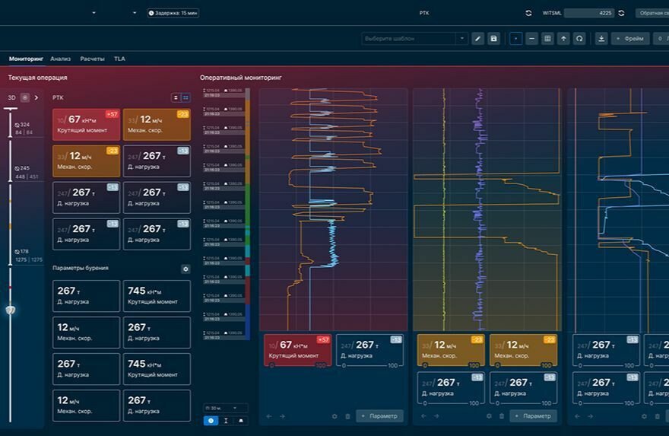Click the 3D view round icon
This screenshot has height=436, width=669.
tap(25, 98)
